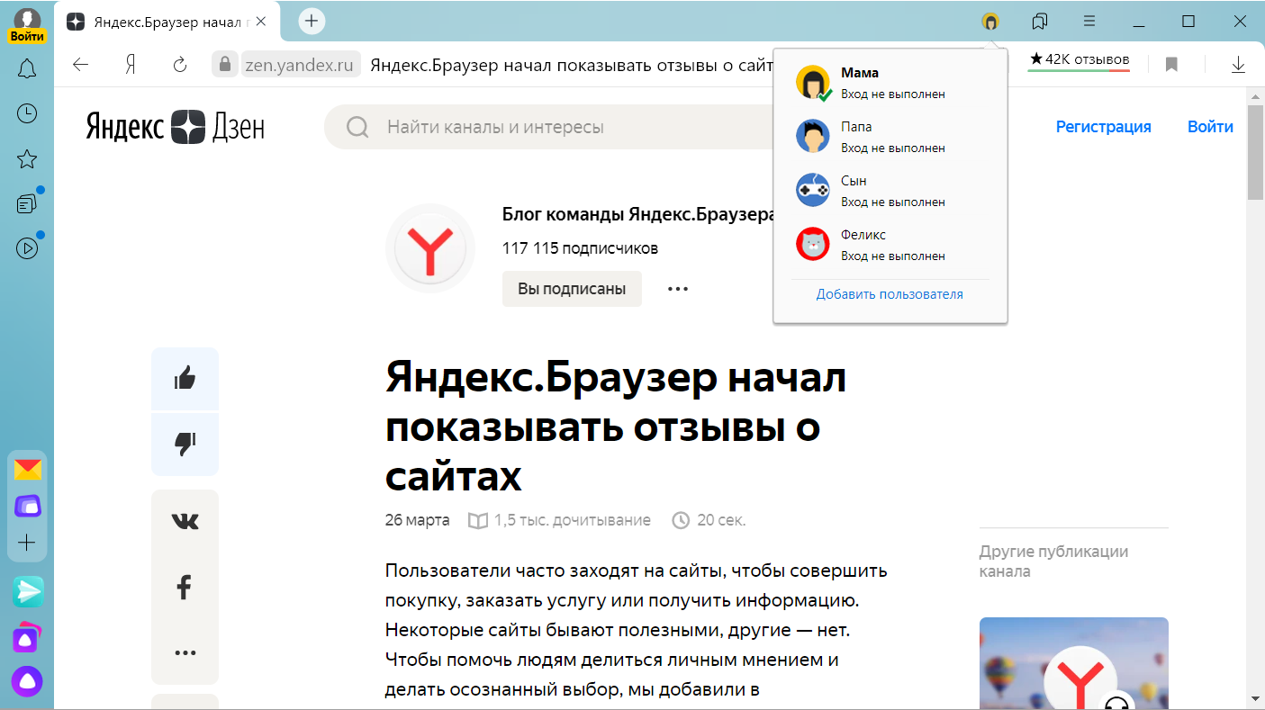Click the Yandex Я home button
The height and width of the screenshot is (710, 1265).
[131, 64]
